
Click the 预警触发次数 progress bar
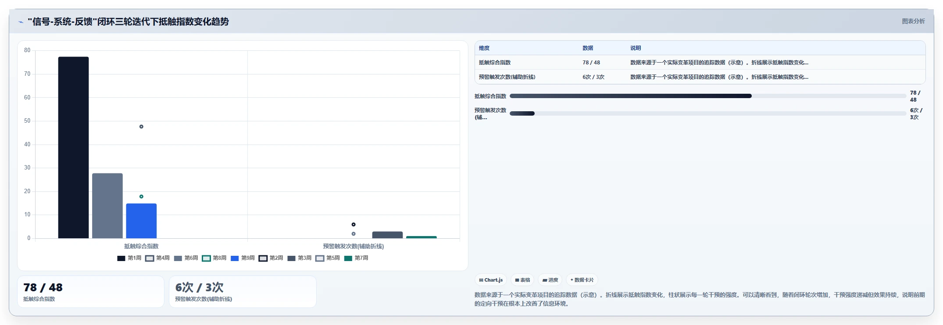(708, 113)
